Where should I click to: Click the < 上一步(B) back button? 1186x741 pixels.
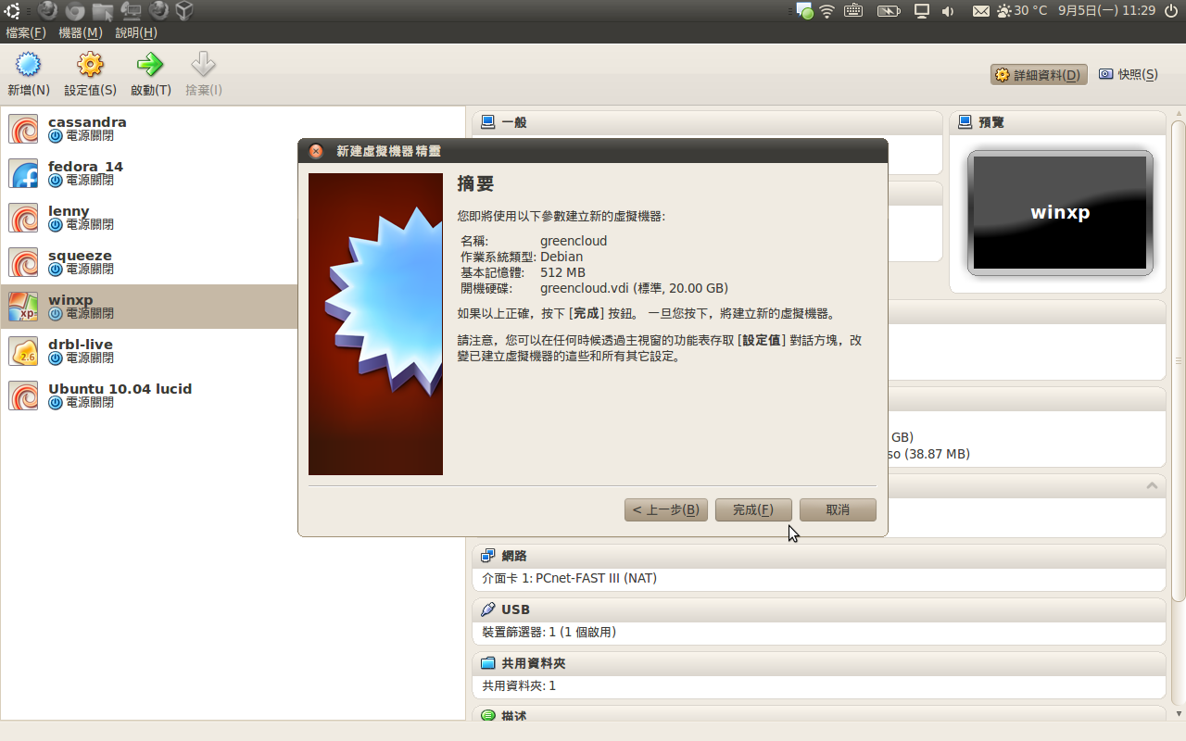click(x=666, y=509)
